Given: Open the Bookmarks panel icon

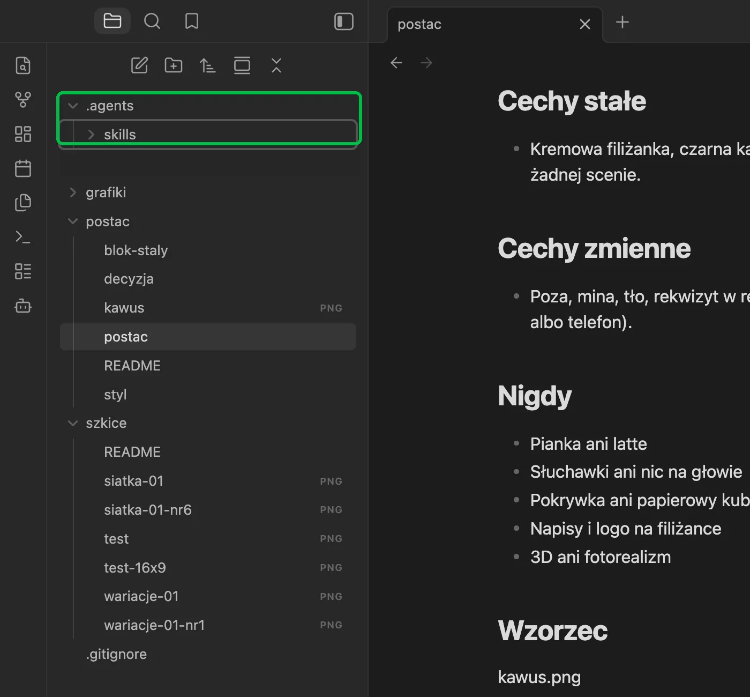Looking at the screenshot, I should click(192, 21).
